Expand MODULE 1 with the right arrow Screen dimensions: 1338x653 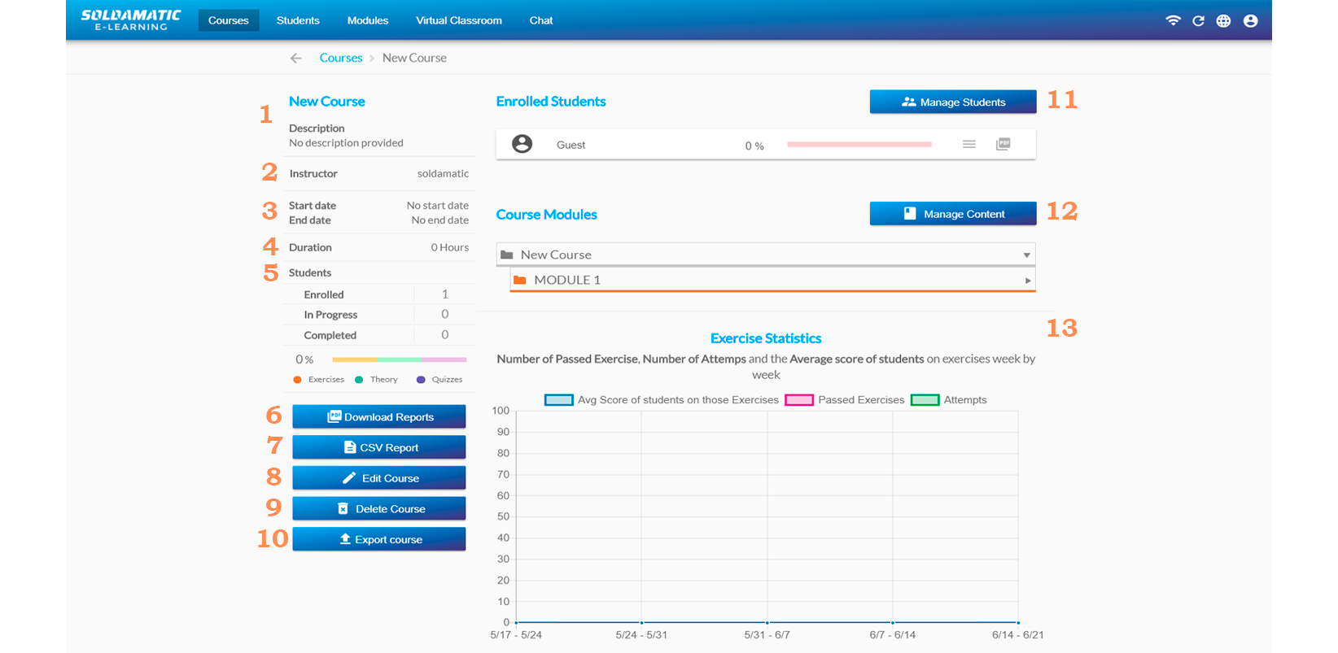[x=1028, y=281]
